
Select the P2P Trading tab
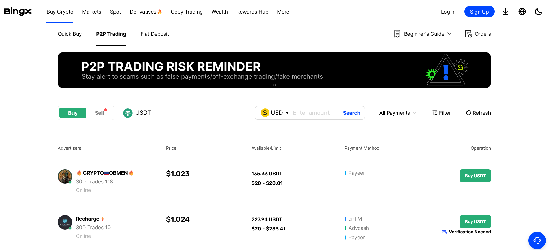click(111, 34)
